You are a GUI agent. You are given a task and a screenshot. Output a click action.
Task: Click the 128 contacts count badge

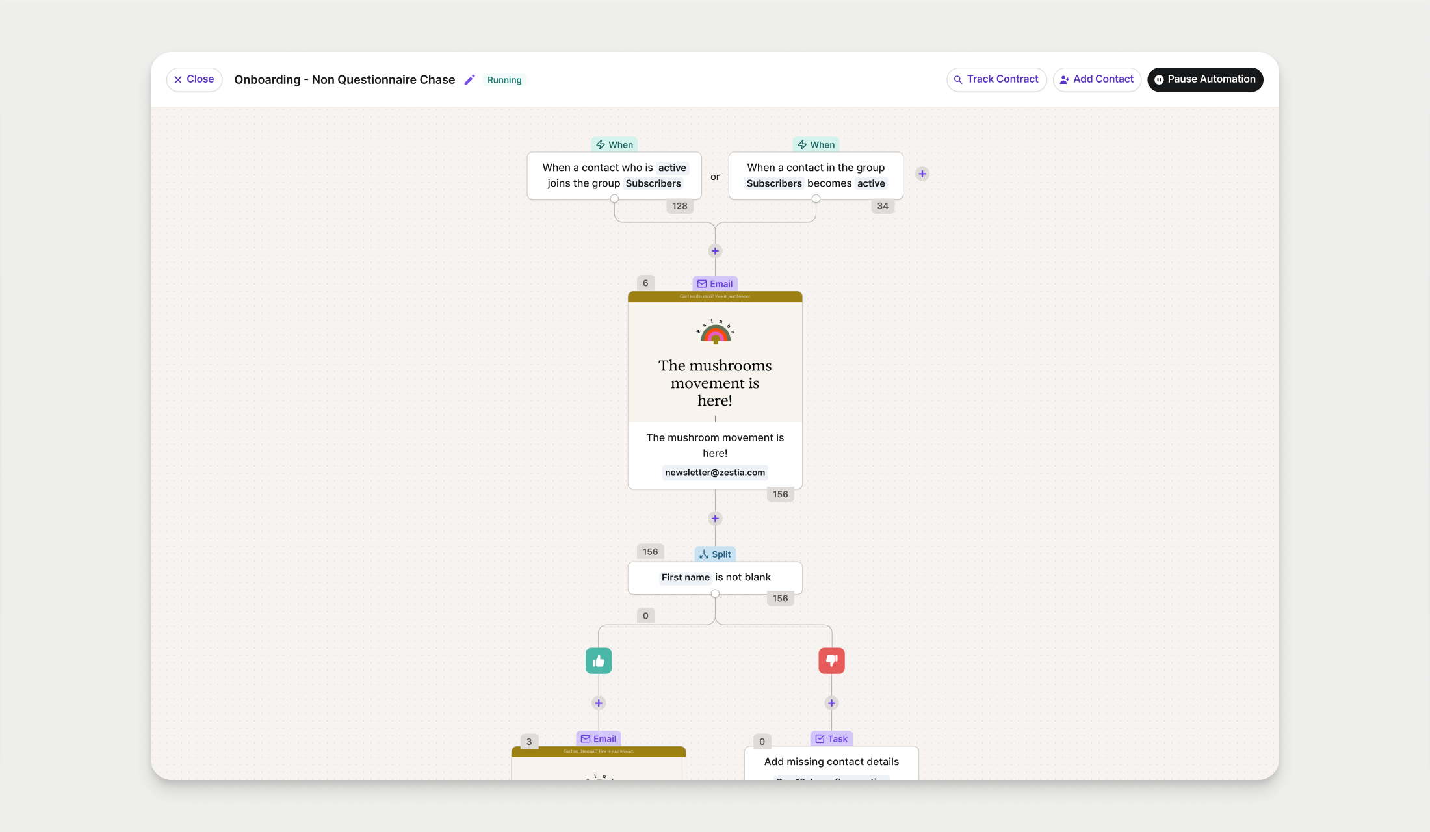pyautogui.click(x=679, y=206)
